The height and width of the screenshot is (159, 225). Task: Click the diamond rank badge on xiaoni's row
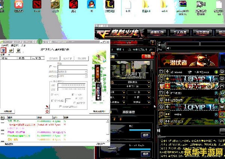point(167,72)
